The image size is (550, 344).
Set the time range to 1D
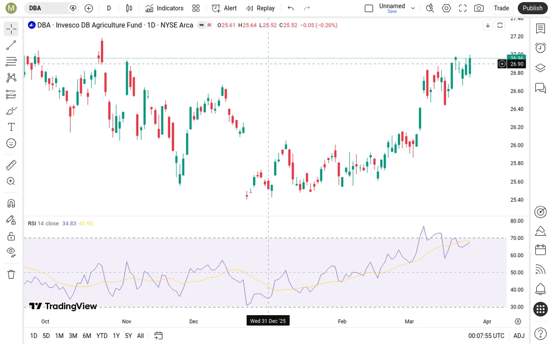pos(33,336)
